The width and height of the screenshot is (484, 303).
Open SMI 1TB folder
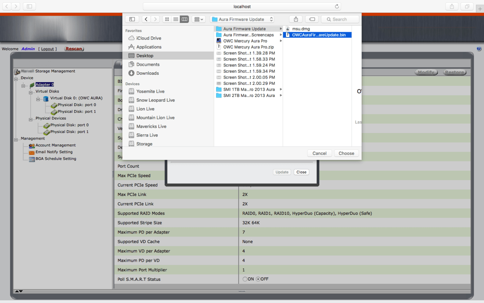click(249, 89)
